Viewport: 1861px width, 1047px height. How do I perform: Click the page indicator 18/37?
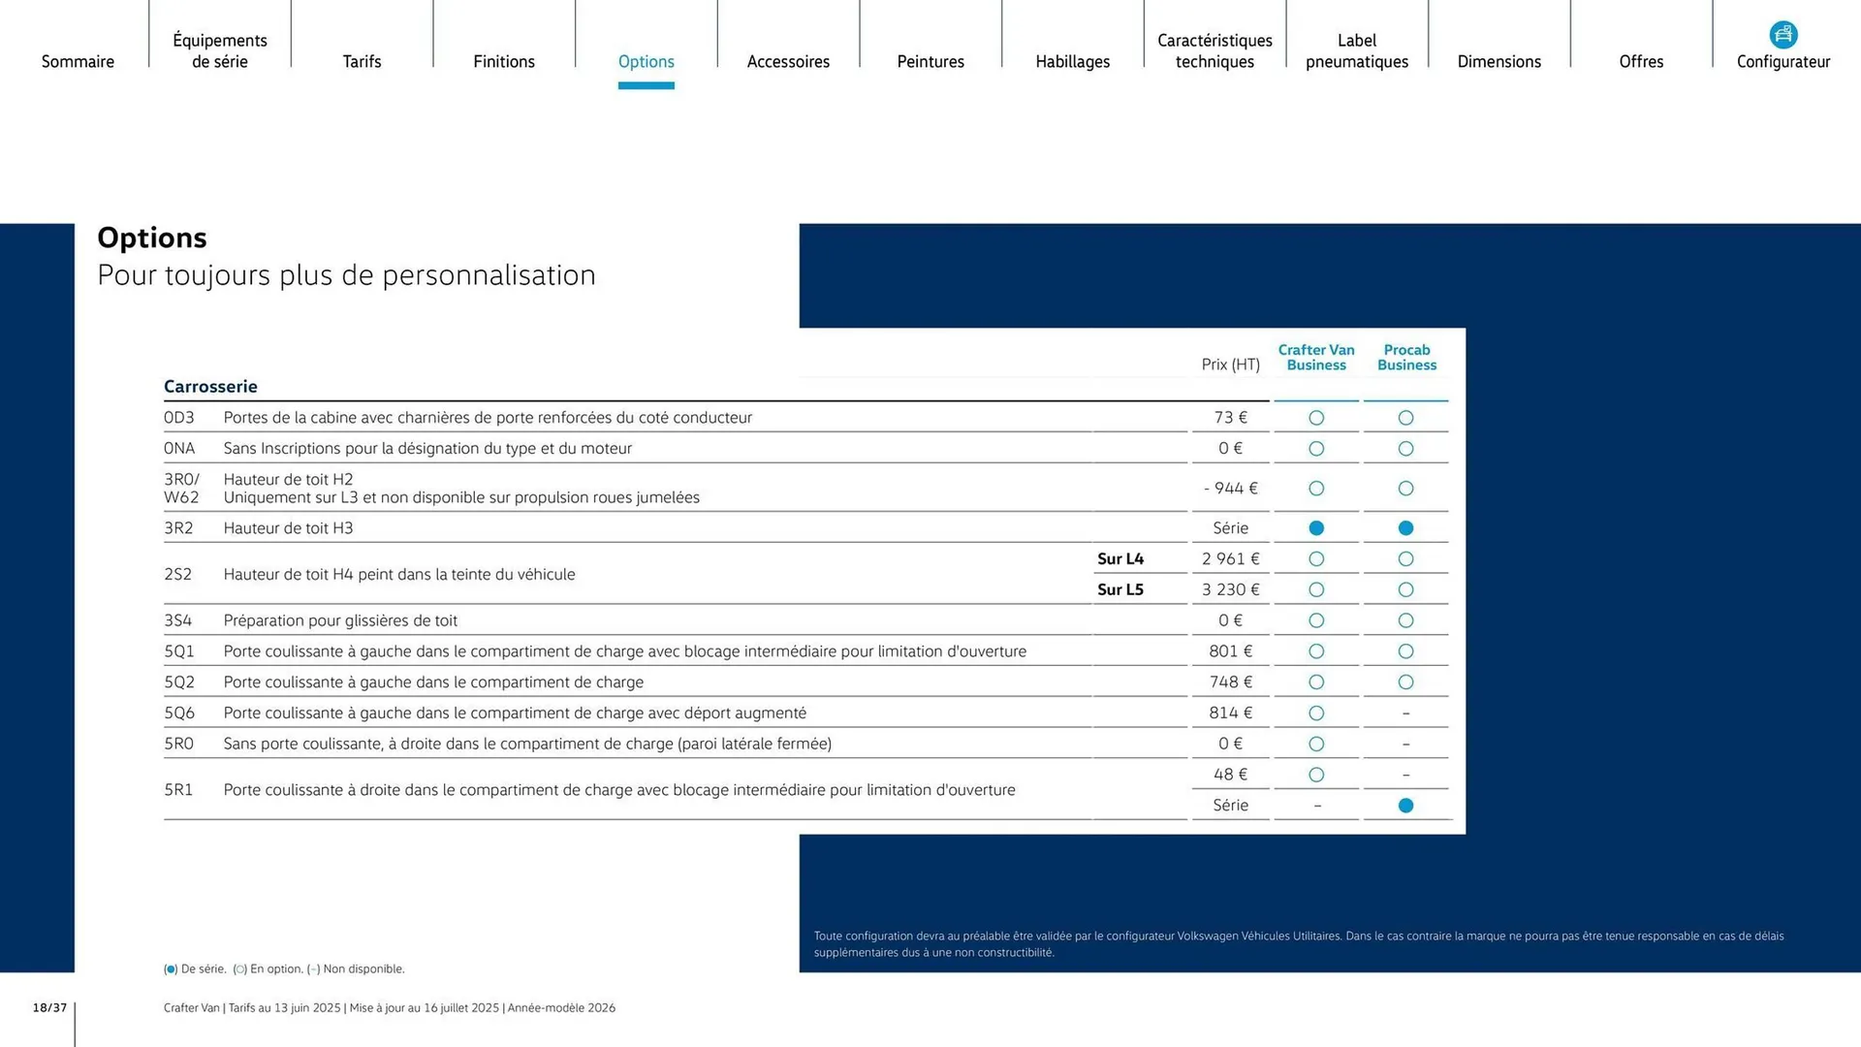click(x=47, y=1007)
